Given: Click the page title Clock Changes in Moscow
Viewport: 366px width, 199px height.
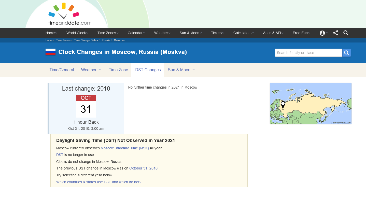Looking at the screenshot, I should click(123, 52).
